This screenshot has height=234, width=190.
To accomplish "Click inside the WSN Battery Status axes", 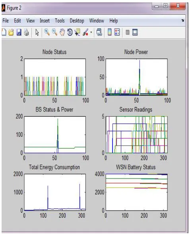I will tap(137, 192).
